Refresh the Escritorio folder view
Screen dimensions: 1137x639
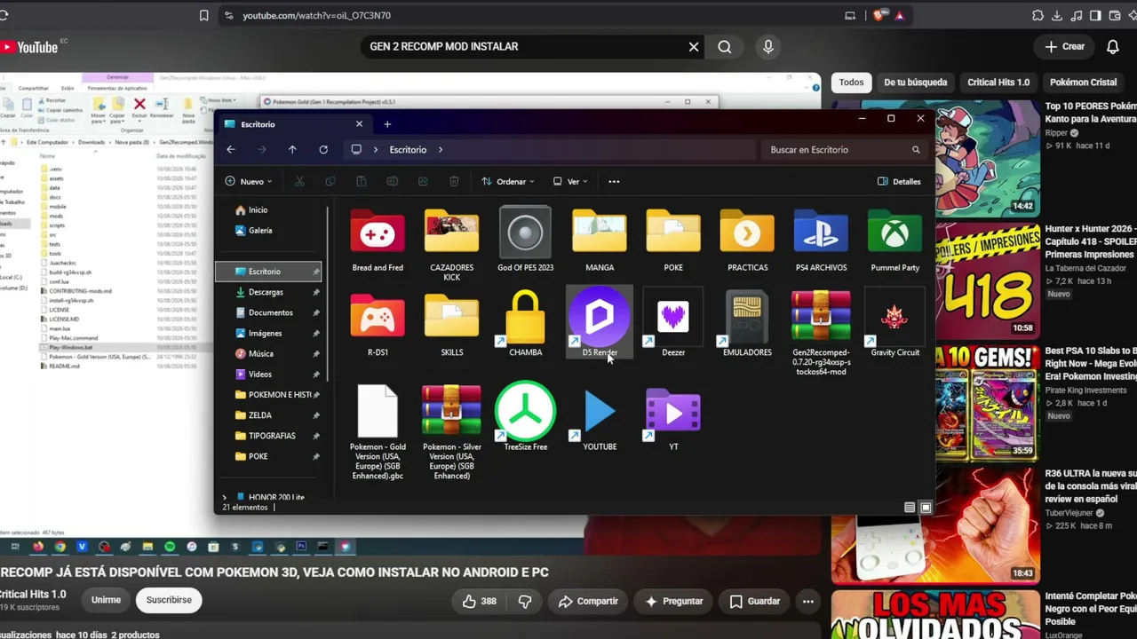click(x=323, y=150)
